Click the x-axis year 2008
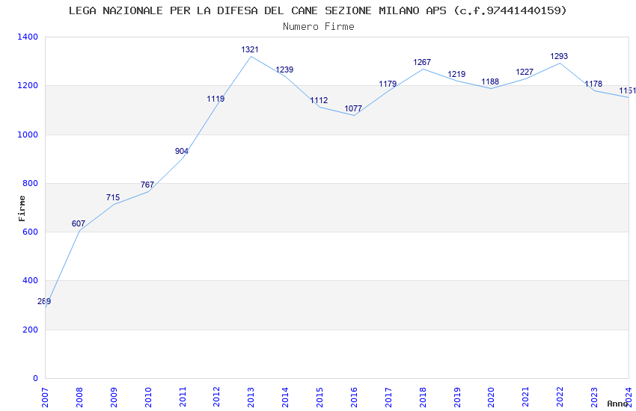The height and width of the screenshot is (411, 636). pyautogui.click(x=79, y=397)
